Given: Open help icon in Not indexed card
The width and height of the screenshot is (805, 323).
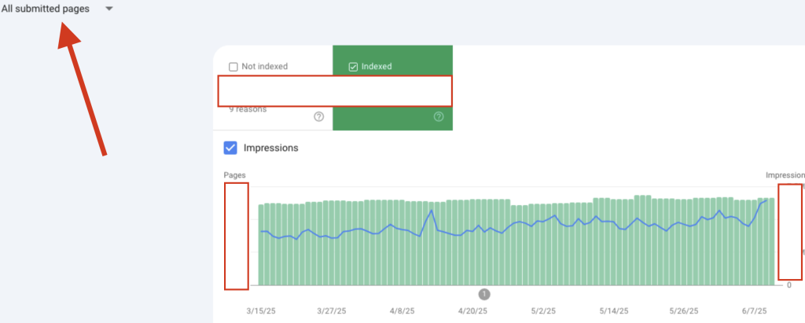Looking at the screenshot, I should pyautogui.click(x=319, y=116).
